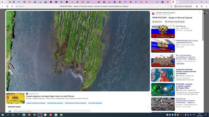Viewport: 209px width, 117px height.
Task: Reload the page with the refresh icon
Action: click(x=12, y=6)
